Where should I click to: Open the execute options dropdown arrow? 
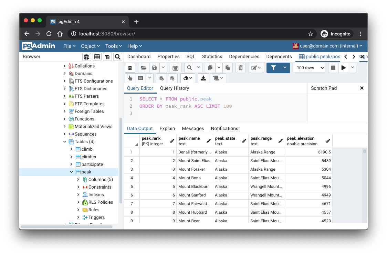coord(353,68)
